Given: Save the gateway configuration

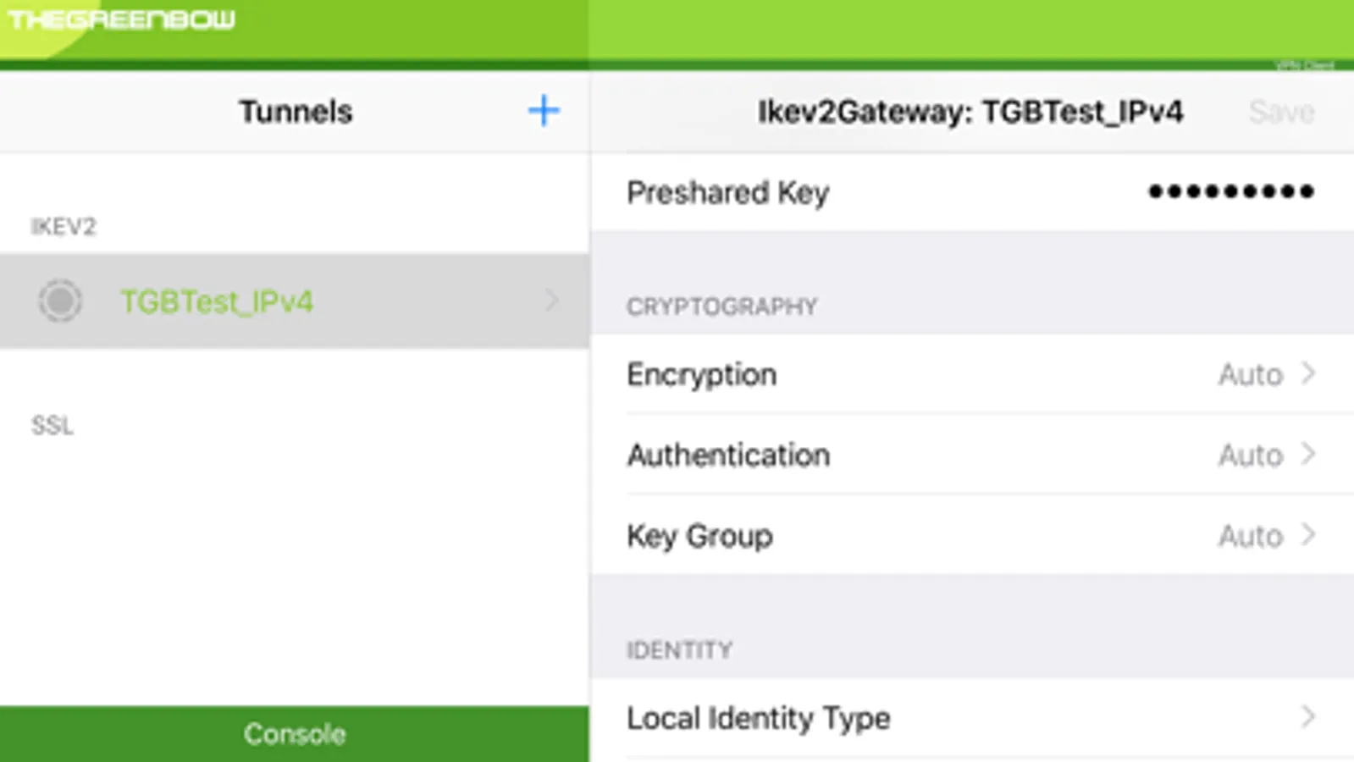Looking at the screenshot, I should (1281, 112).
